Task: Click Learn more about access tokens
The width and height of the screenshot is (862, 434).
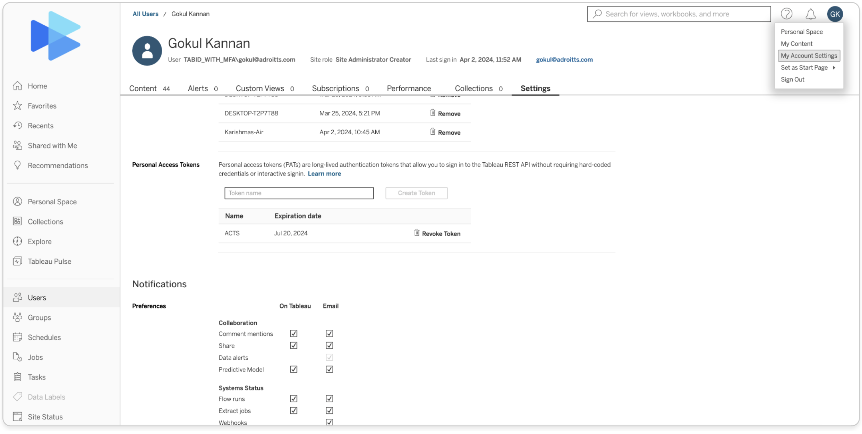Action: (x=324, y=173)
